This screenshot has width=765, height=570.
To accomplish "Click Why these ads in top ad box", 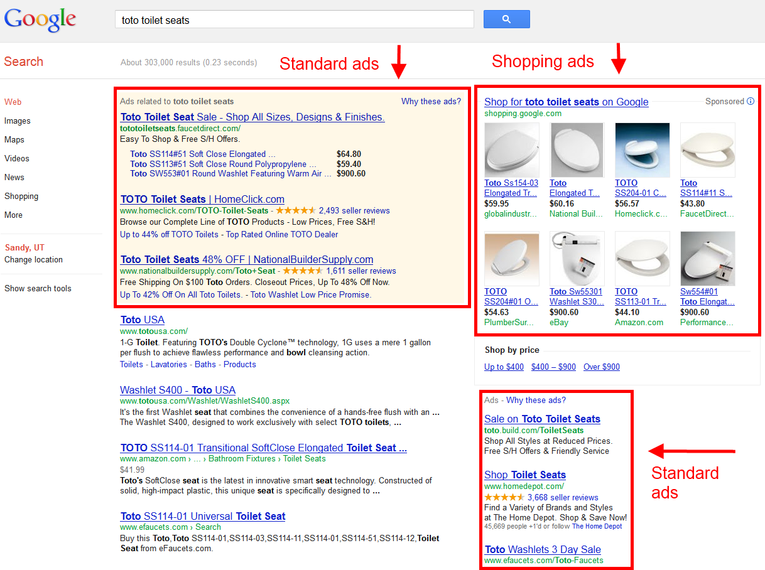I will click(x=431, y=101).
